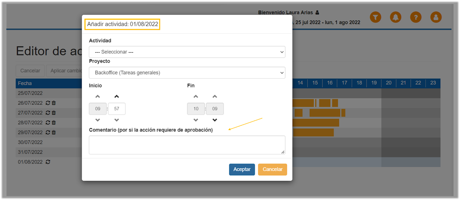Click the hour 20 column header
The image size is (460, 200).
pos(388,83)
